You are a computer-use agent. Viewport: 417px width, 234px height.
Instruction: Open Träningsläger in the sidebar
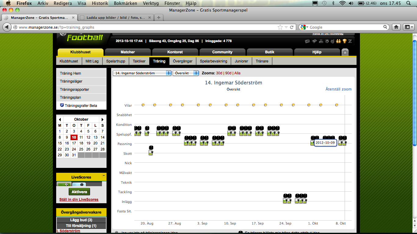tap(81, 81)
